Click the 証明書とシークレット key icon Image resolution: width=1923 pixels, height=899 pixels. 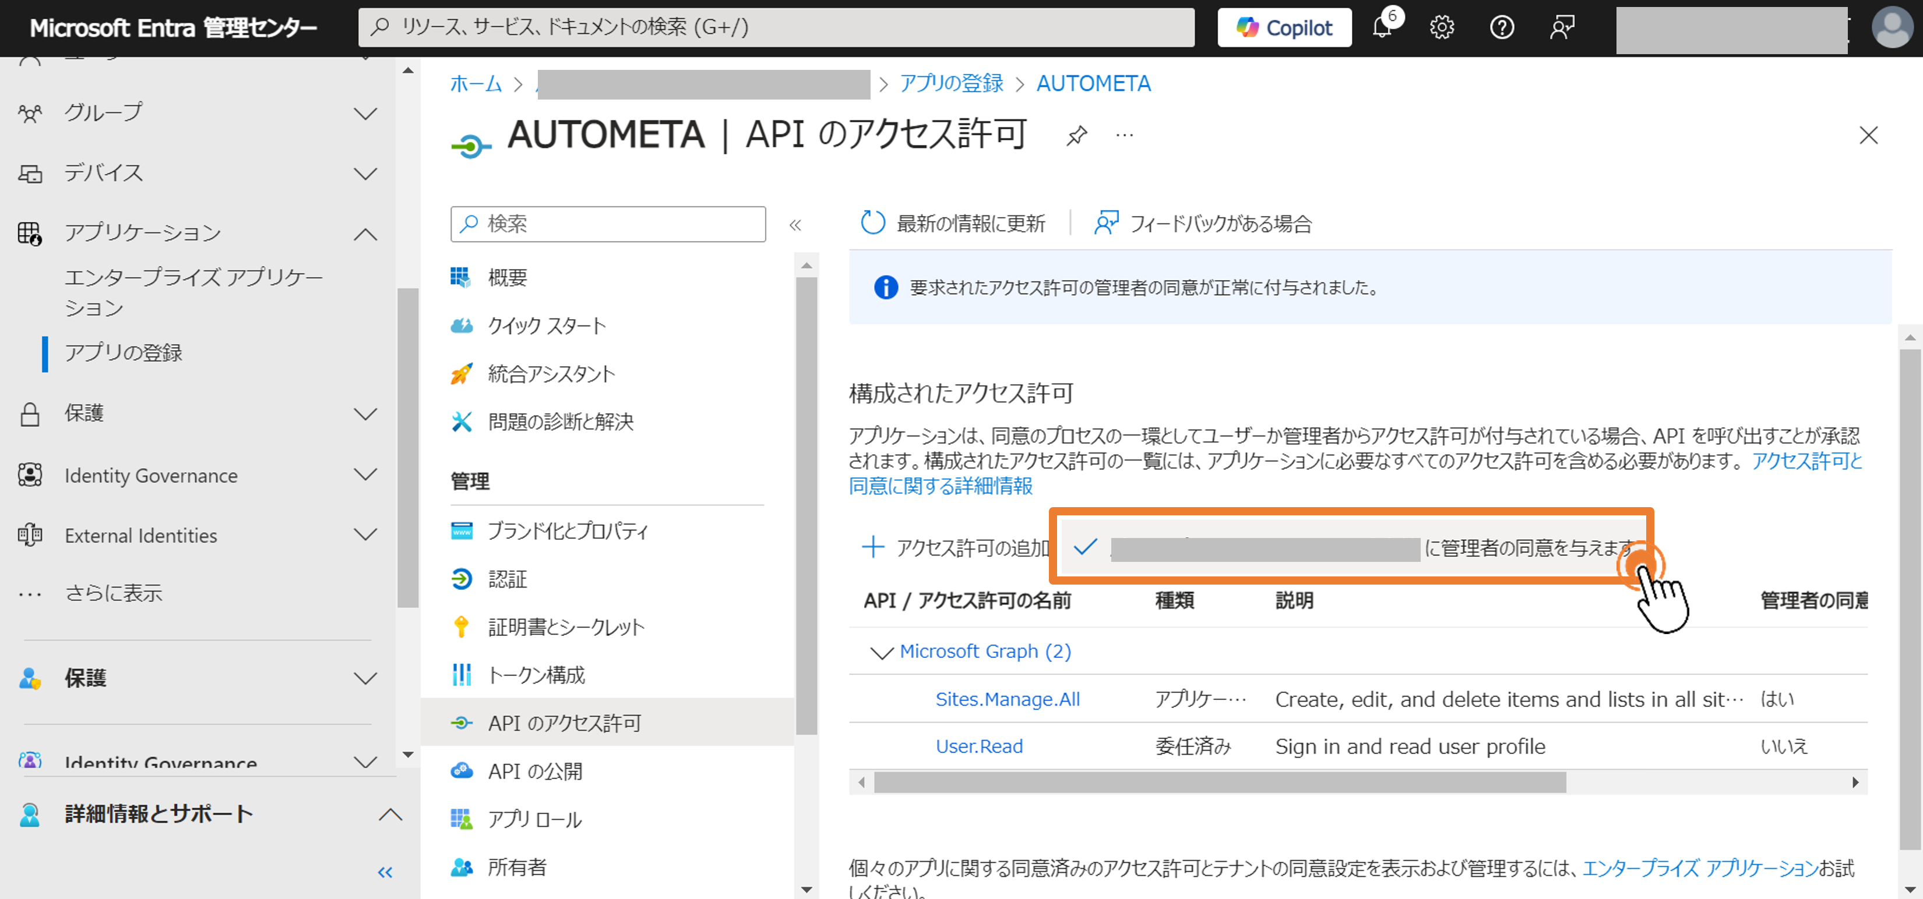pos(462,627)
